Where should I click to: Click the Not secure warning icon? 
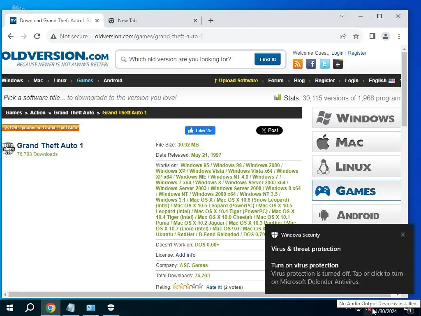[53, 36]
